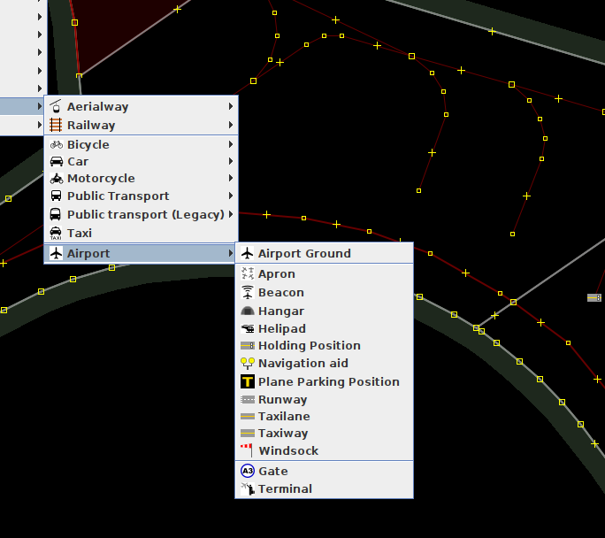Image resolution: width=605 pixels, height=538 pixels.
Task: Expand the Railway submenu arrow
Action: [x=230, y=125]
